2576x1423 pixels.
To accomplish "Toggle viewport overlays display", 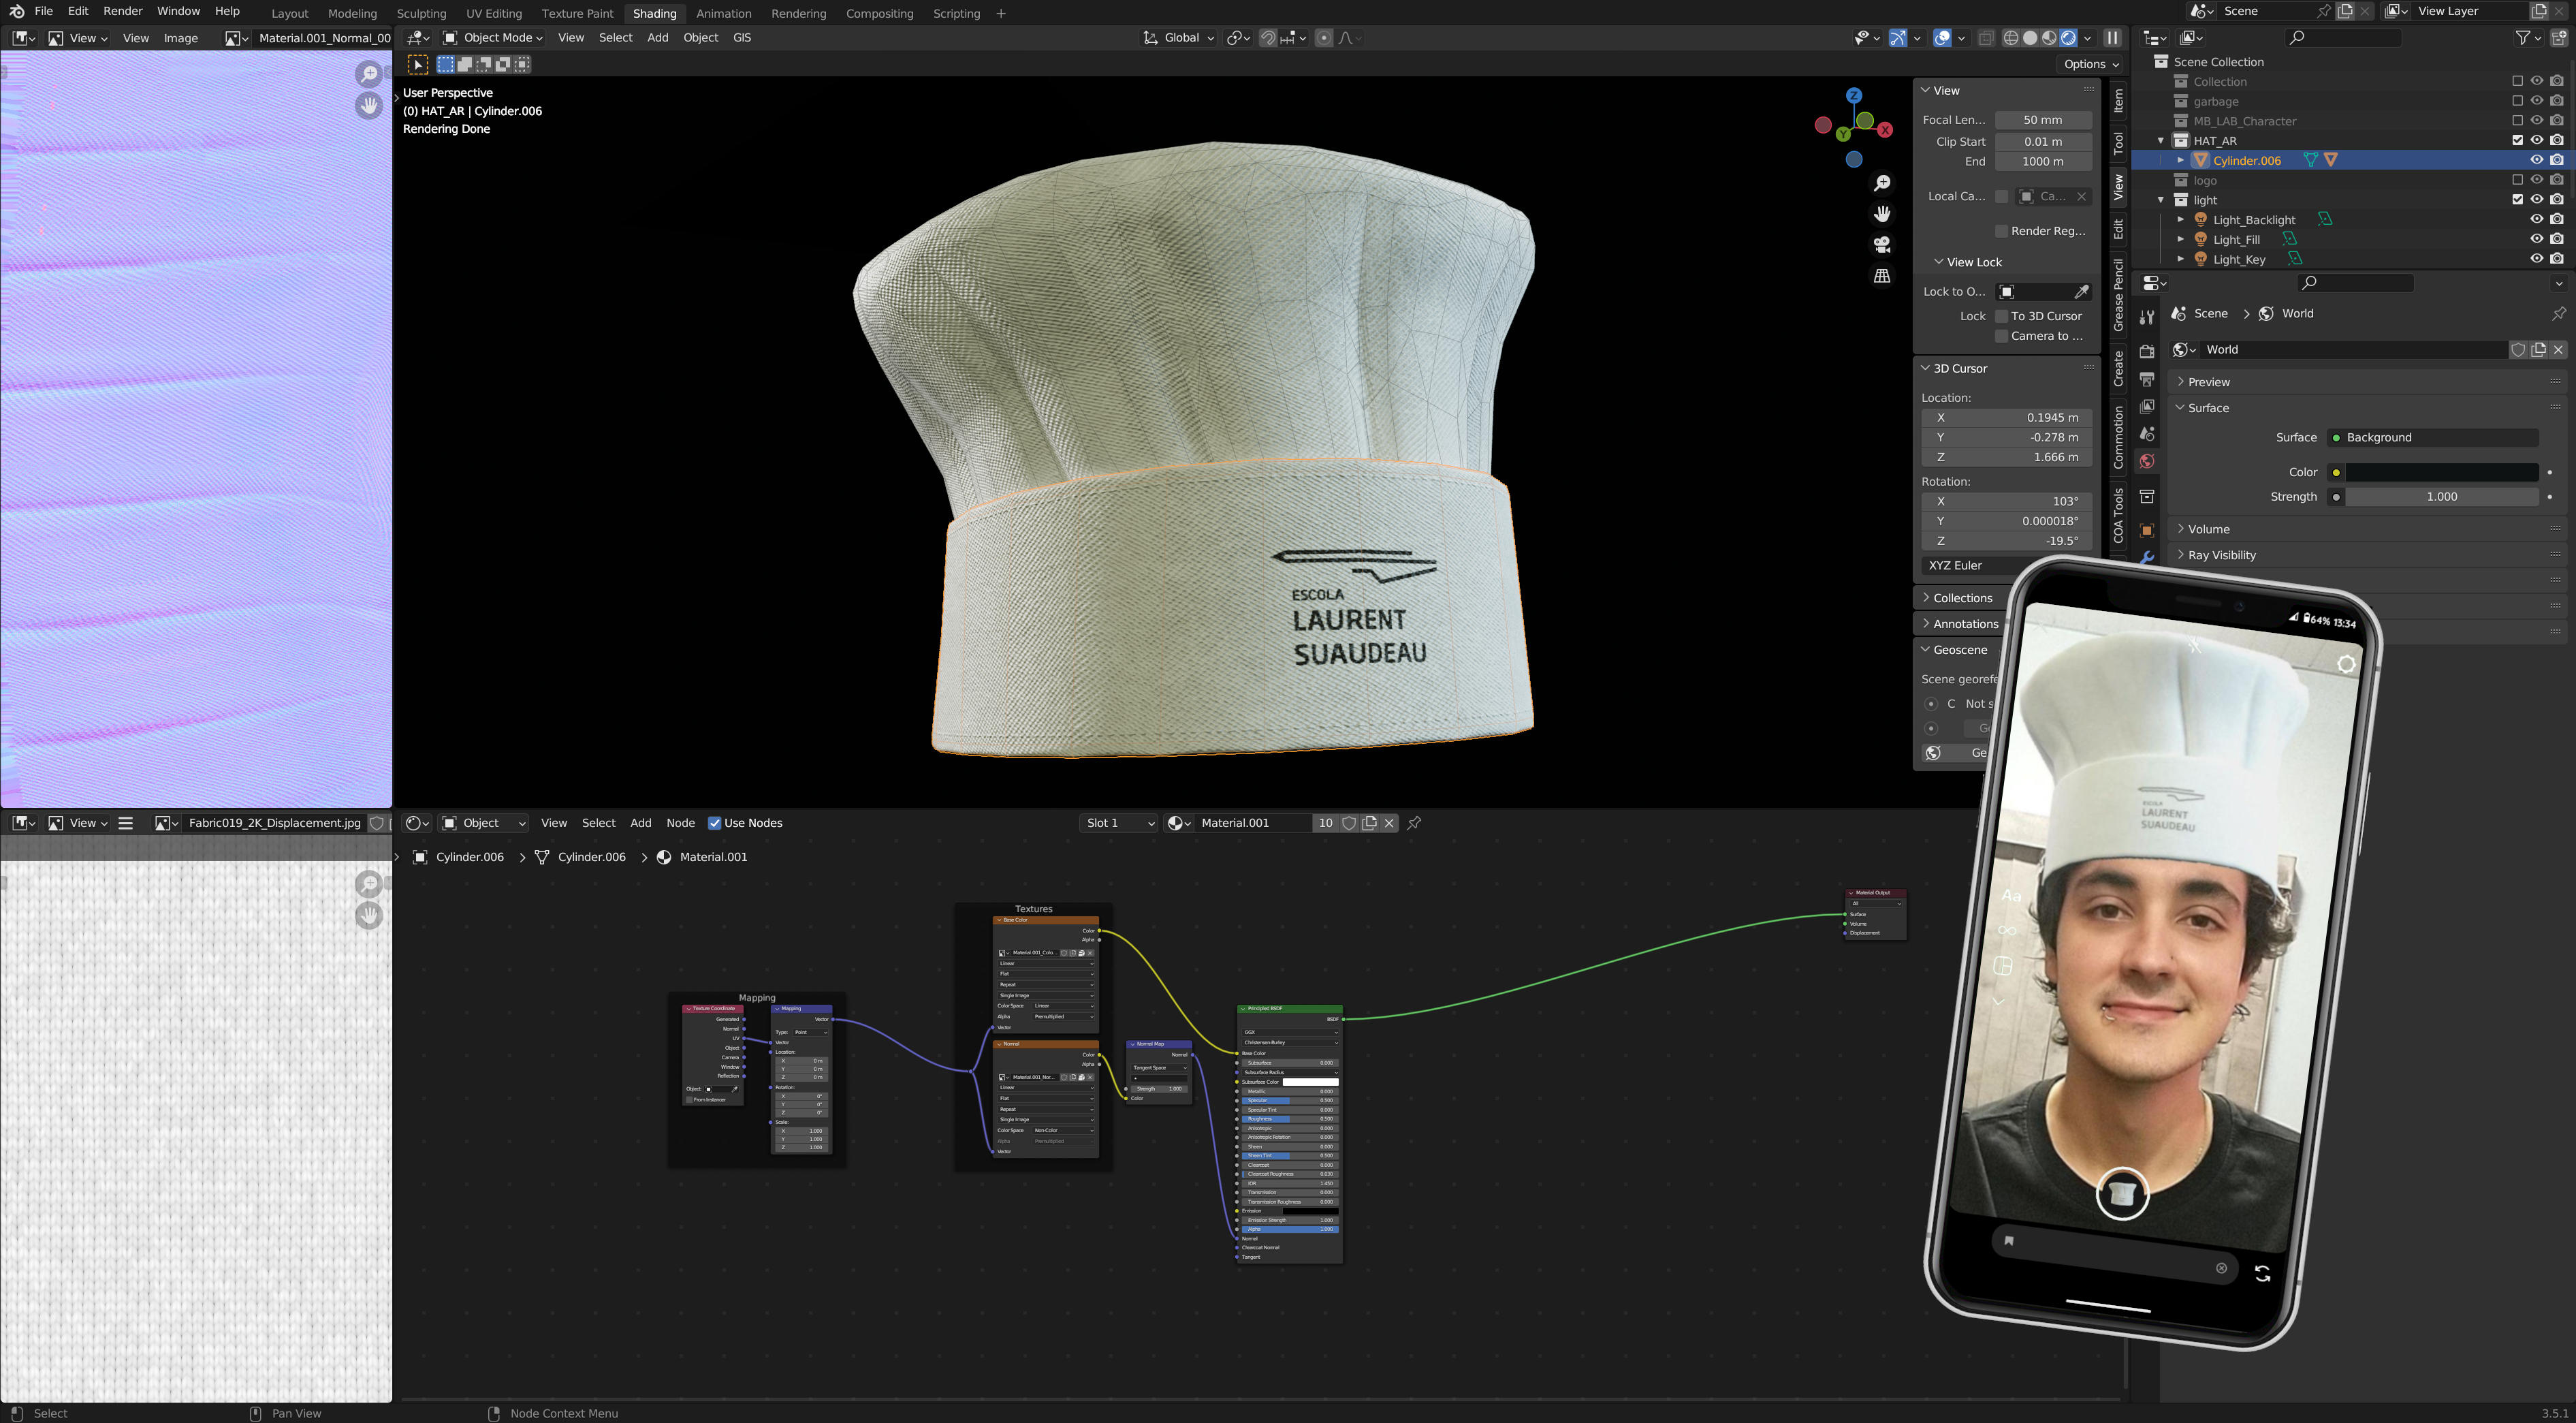I will pyautogui.click(x=1942, y=38).
